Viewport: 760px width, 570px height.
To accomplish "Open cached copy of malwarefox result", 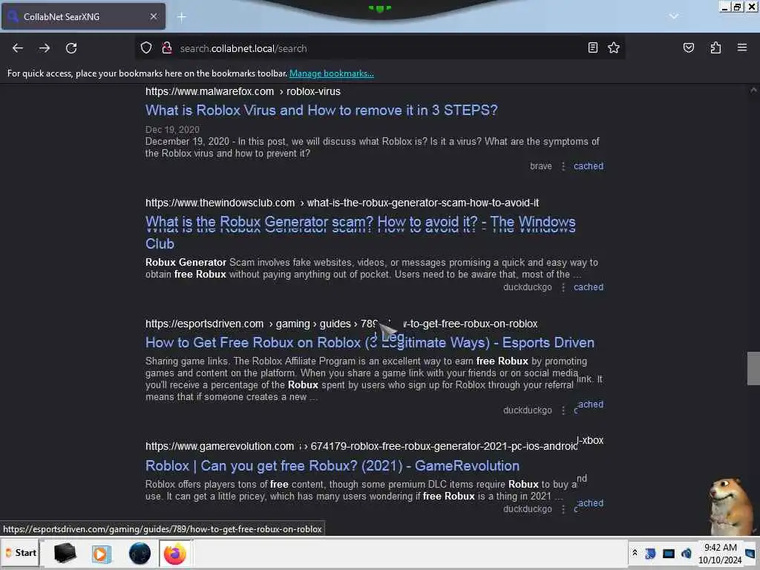I will pyautogui.click(x=589, y=166).
